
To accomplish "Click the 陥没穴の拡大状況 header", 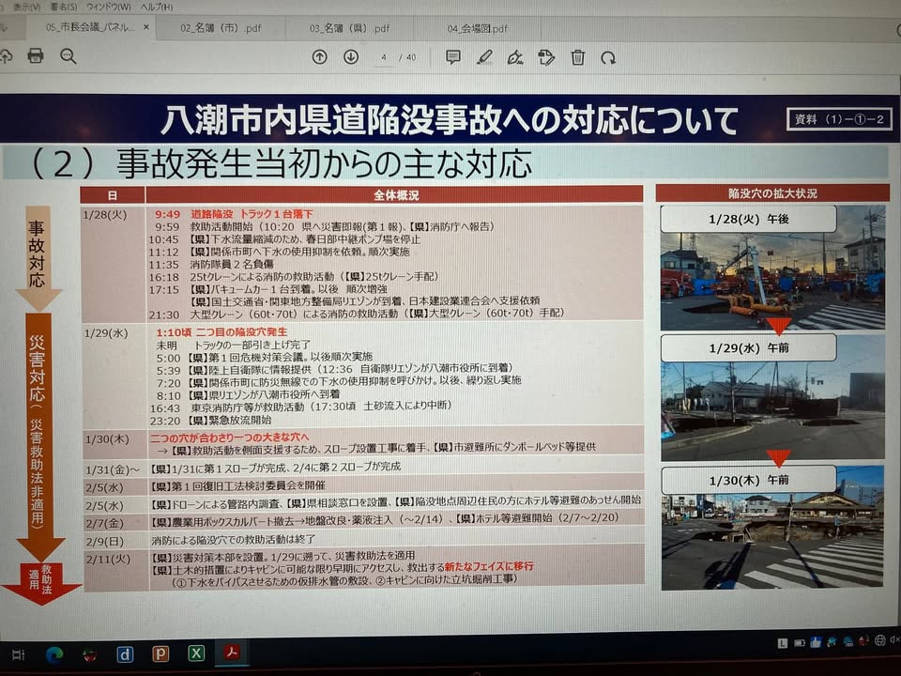I will click(x=772, y=193).
